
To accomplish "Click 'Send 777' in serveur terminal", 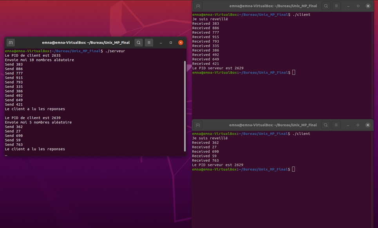I will coord(14,73).
